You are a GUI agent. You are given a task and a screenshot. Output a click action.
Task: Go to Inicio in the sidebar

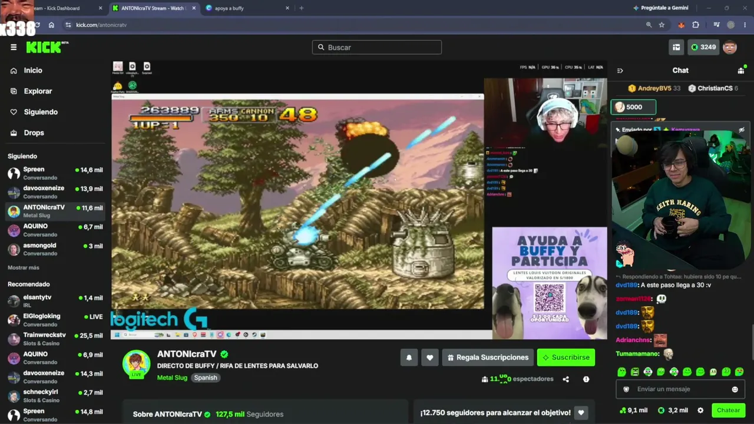coord(33,70)
